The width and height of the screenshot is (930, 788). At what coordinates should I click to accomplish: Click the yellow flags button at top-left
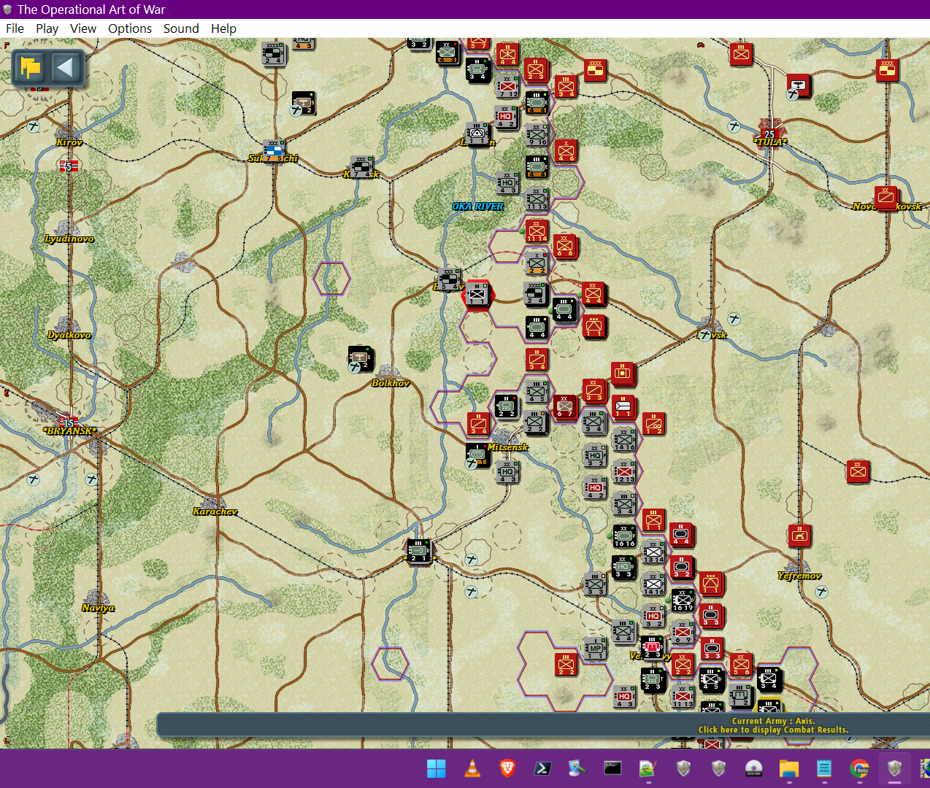click(x=31, y=68)
